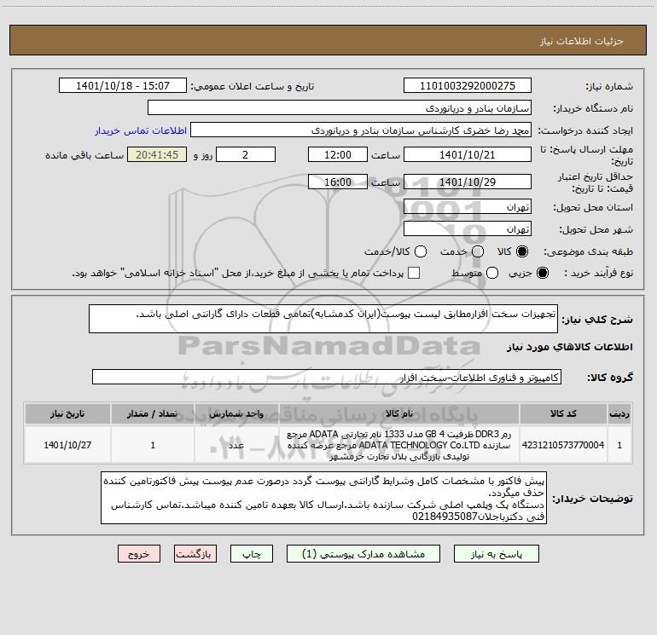
Task: Click the خروج exit button
Action: click(x=139, y=554)
